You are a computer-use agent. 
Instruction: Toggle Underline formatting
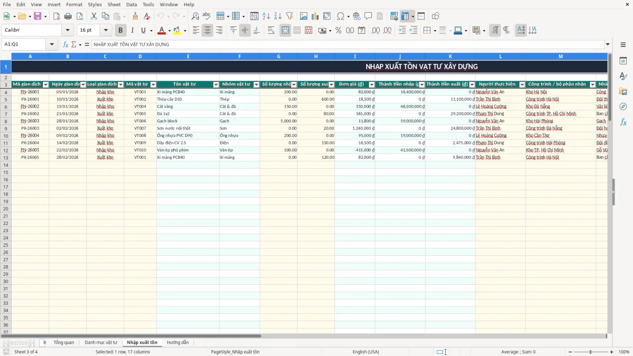pyautogui.click(x=143, y=31)
